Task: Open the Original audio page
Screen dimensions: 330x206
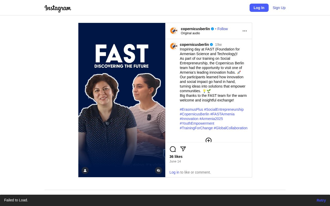Action: click(x=190, y=33)
